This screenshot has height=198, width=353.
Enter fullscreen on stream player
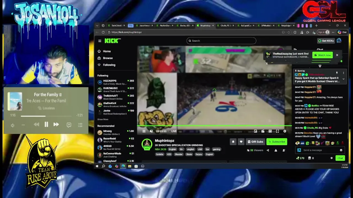[277, 131]
